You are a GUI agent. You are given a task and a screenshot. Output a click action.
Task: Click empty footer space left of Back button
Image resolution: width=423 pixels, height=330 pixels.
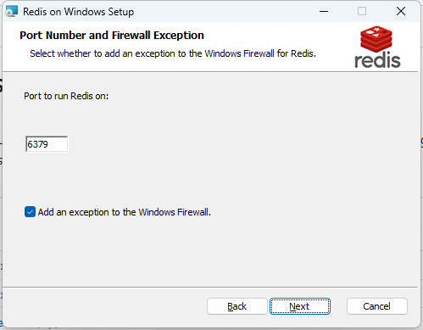[x=104, y=306]
